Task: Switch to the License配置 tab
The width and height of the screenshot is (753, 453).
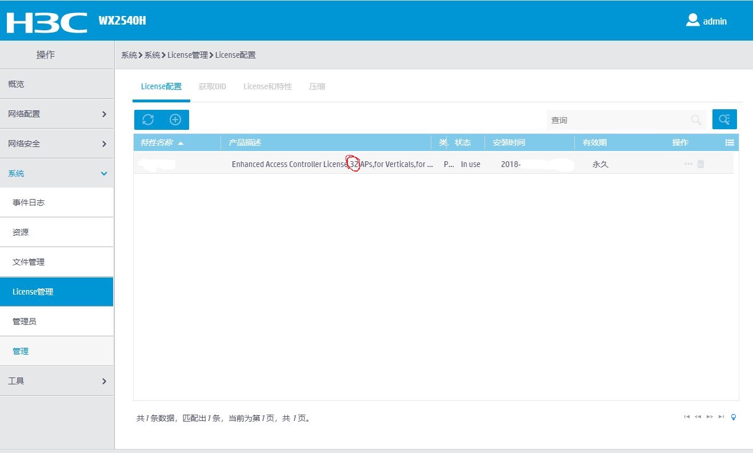Action: [x=161, y=87]
